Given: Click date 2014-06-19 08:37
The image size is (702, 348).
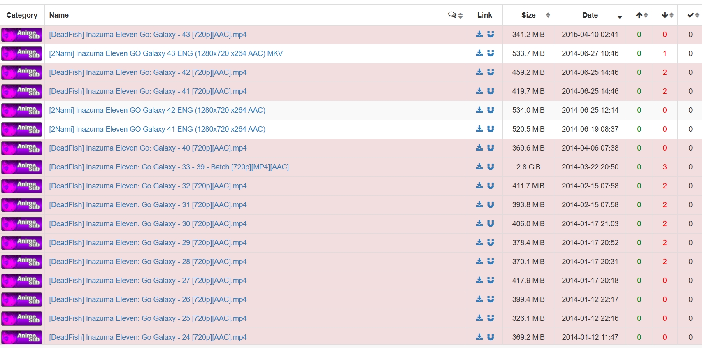Looking at the screenshot, I should [x=590, y=129].
